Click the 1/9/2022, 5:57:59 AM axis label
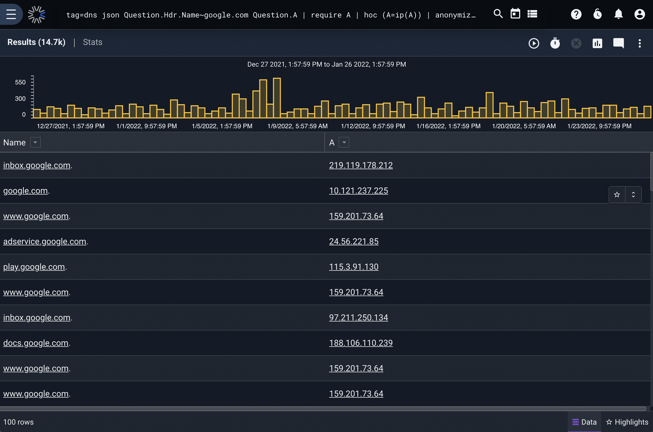This screenshot has width=653, height=432. pos(297,126)
